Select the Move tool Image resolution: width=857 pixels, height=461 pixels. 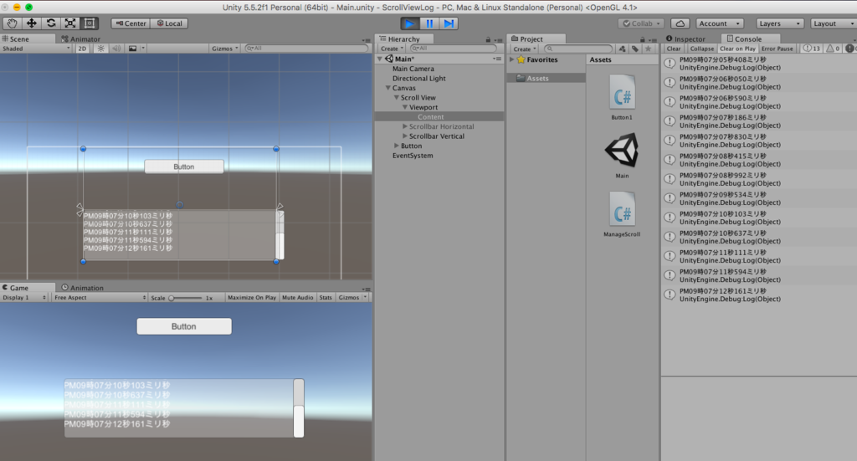tap(32, 23)
